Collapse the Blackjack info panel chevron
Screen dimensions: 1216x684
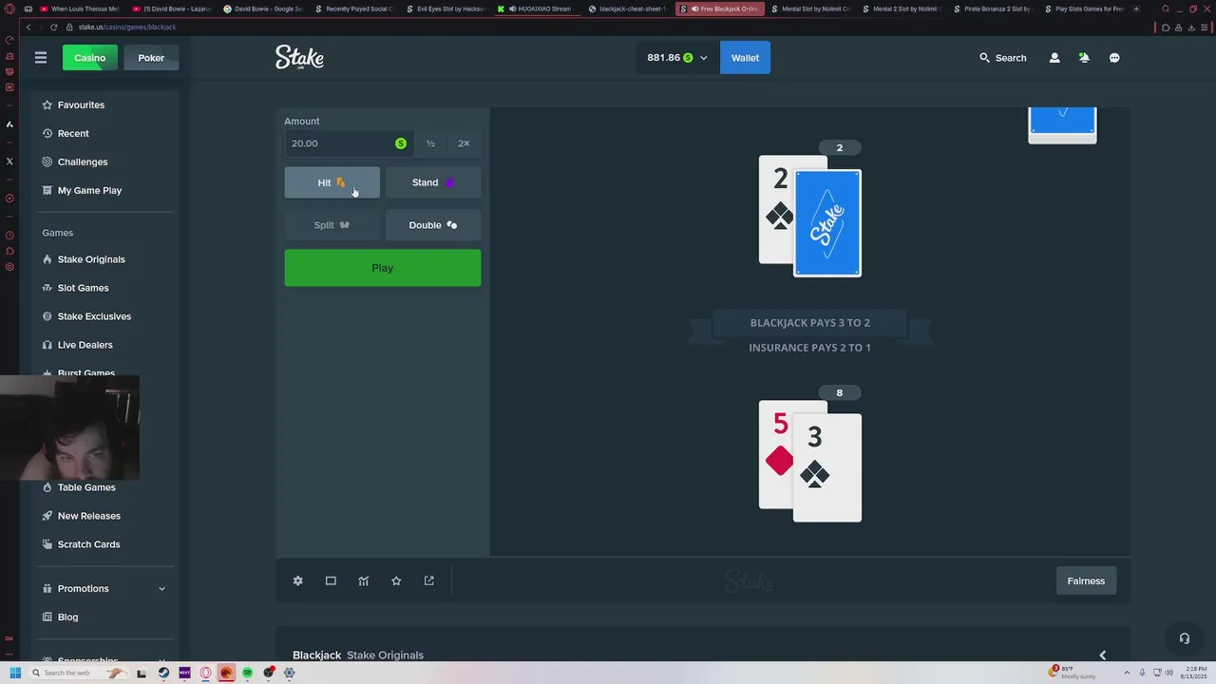click(1102, 655)
